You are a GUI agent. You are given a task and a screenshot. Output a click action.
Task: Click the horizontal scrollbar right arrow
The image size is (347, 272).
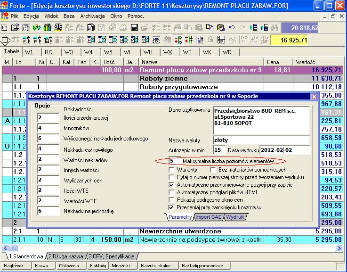(339, 248)
